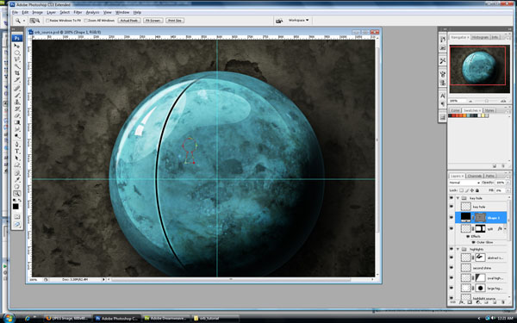Select the Pen tool

(16, 144)
